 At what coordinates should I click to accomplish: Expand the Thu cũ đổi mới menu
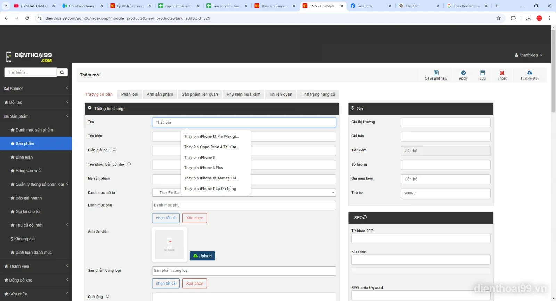click(x=36, y=225)
